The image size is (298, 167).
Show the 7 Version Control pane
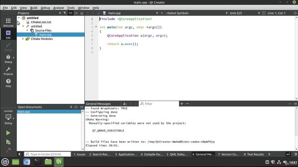click(229, 154)
